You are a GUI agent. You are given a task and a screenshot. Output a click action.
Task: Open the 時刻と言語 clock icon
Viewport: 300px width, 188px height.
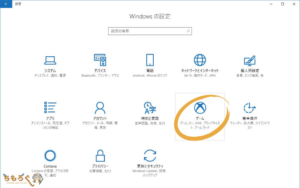coord(150,108)
